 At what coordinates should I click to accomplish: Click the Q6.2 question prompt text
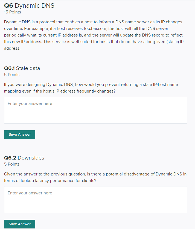coord(94,177)
